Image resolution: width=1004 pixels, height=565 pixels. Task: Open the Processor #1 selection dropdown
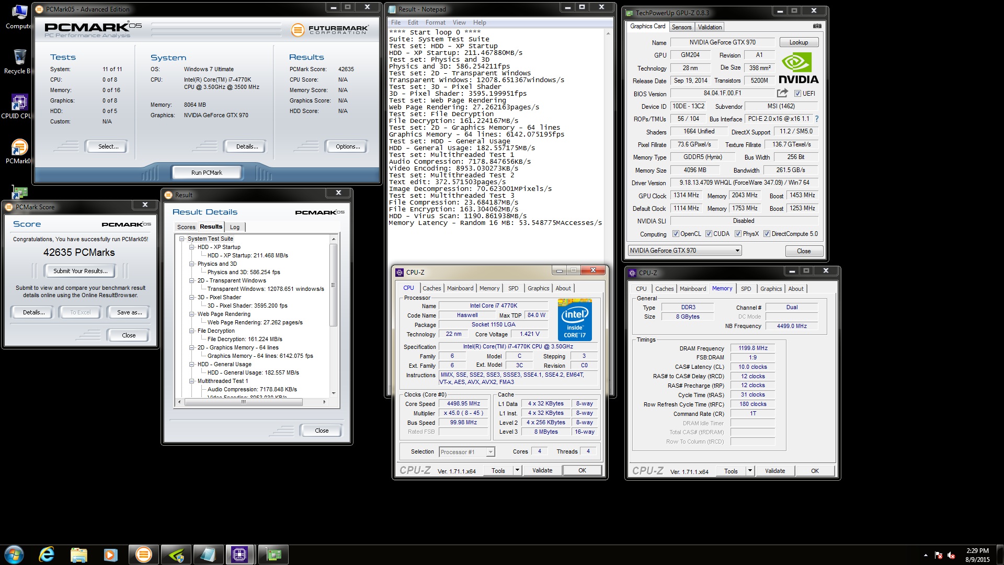click(x=466, y=451)
